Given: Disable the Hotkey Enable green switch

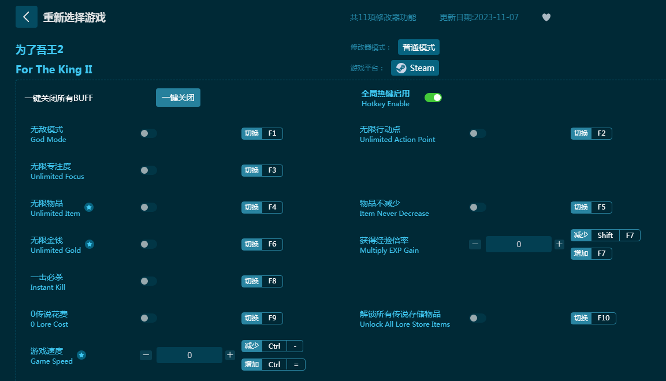Looking at the screenshot, I should pyautogui.click(x=433, y=98).
